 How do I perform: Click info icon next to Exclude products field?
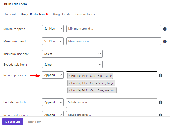tap(161, 102)
